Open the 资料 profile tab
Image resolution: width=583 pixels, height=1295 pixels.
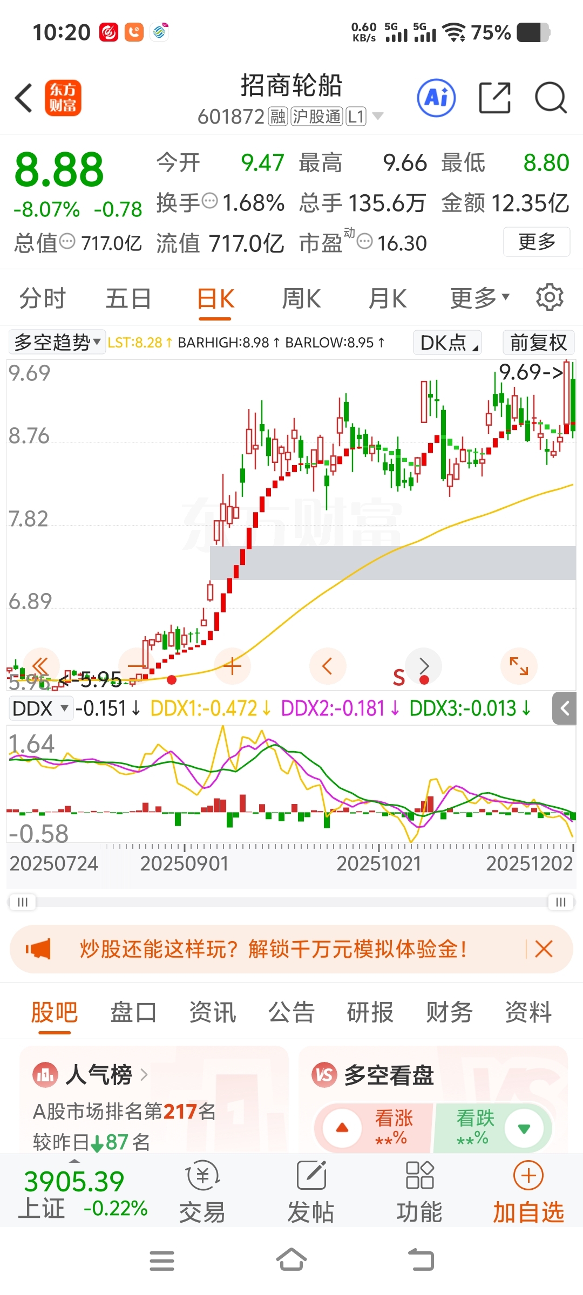pyautogui.click(x=528, y=1012)
